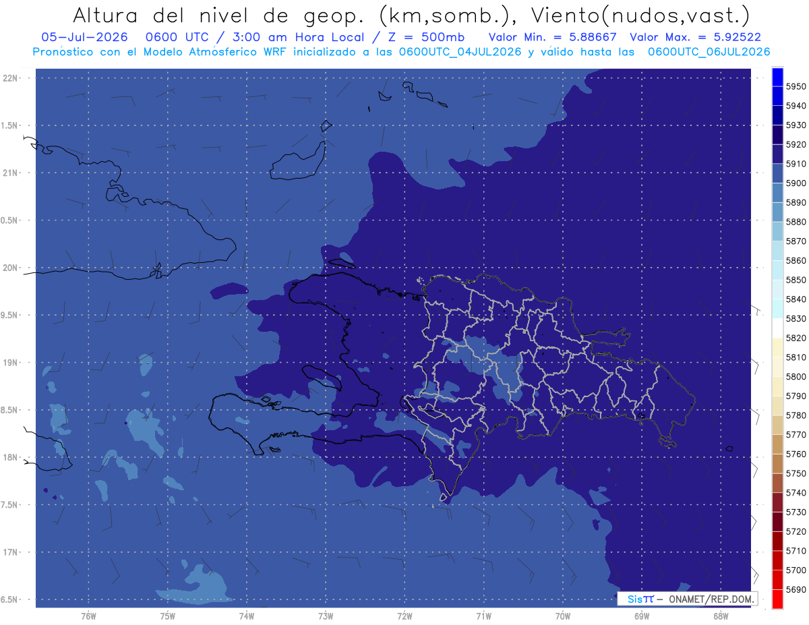Viewport: 809px width, 625px height.
Task: Click the 76W longitude axis label
Action: (x=88, y=616)
